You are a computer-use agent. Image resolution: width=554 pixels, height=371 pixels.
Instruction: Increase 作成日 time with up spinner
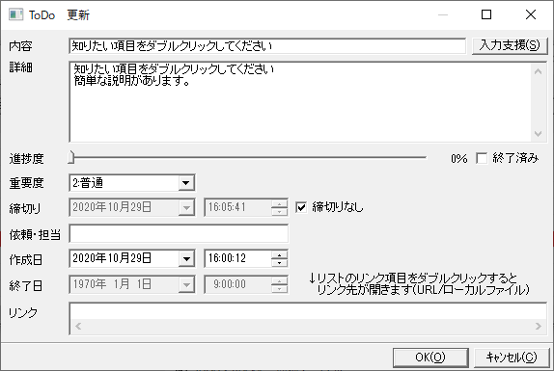point(280,254)
